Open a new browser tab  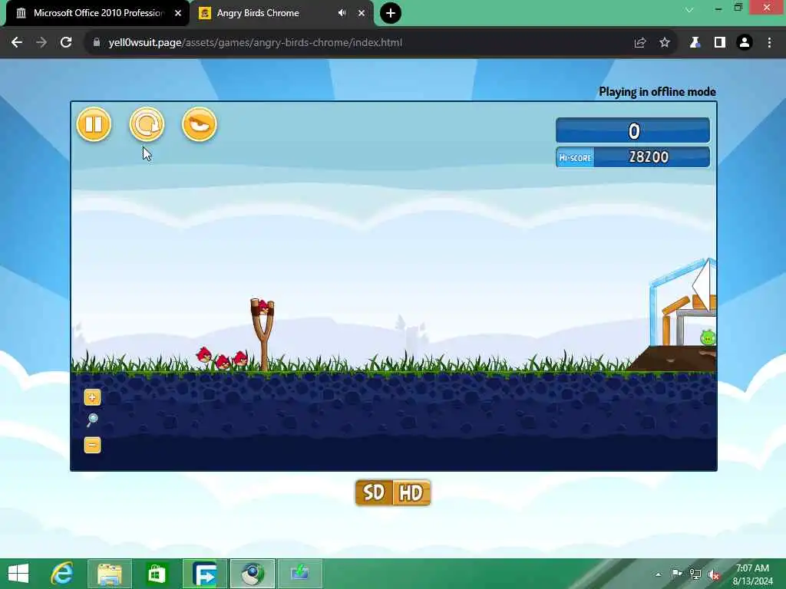tap(391, 13)
